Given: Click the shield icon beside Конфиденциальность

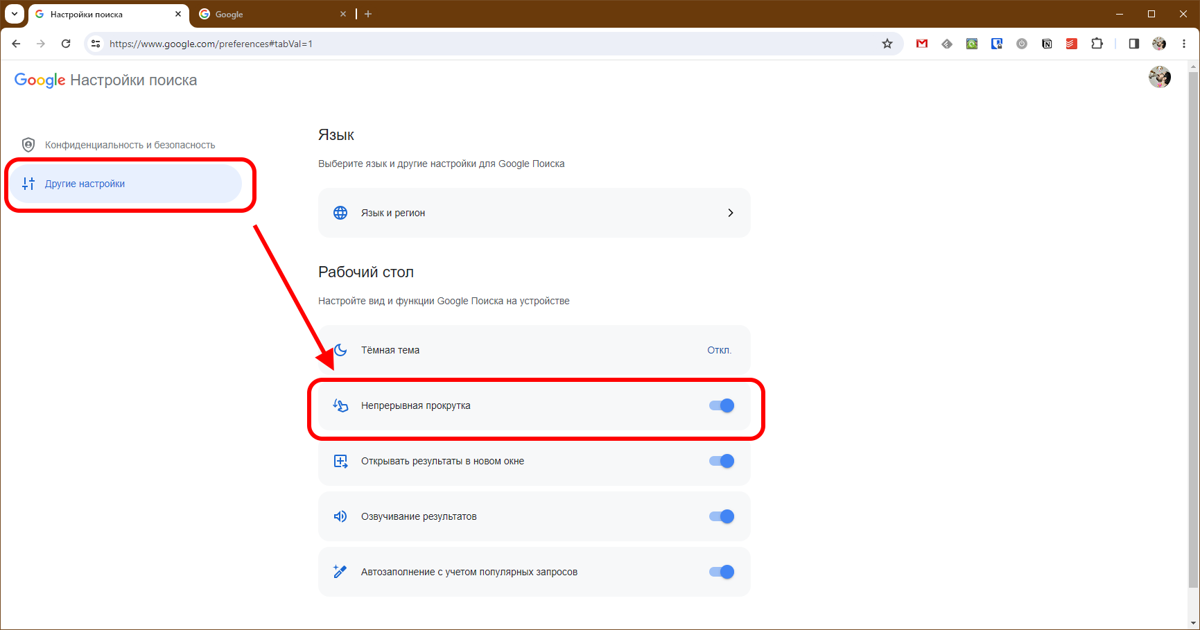Looking at the screenshot, I should coord(28,145).
